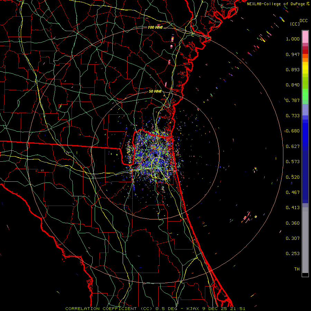This screenshot has height=311, width=311.
Task: Click the 1.000 scale value
Action: pyautogui.click(x=293, y=39)
